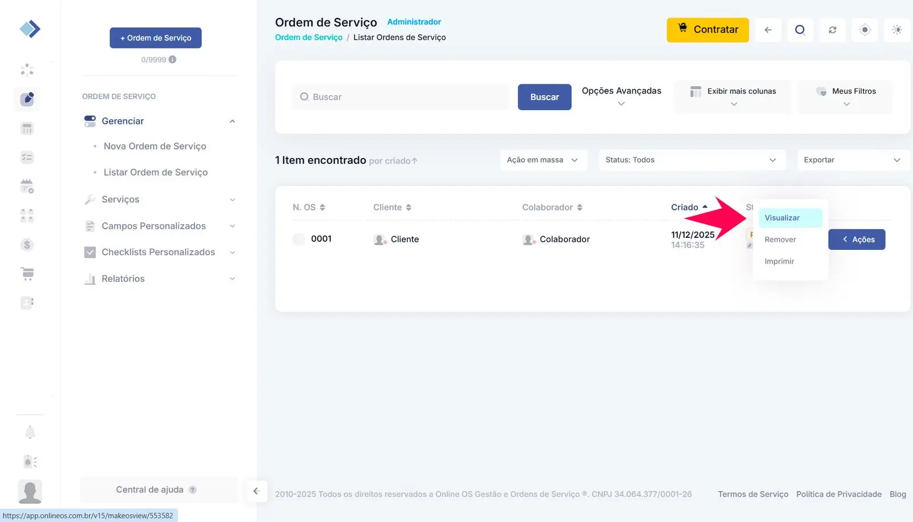Screen dimensions: 913x522
Task: Click the info icon beside 0/9999
Action: pos(172,59)
